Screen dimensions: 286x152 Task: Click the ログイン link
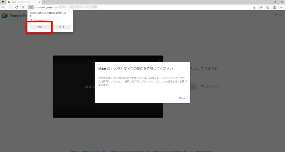[x=278, y=15]
